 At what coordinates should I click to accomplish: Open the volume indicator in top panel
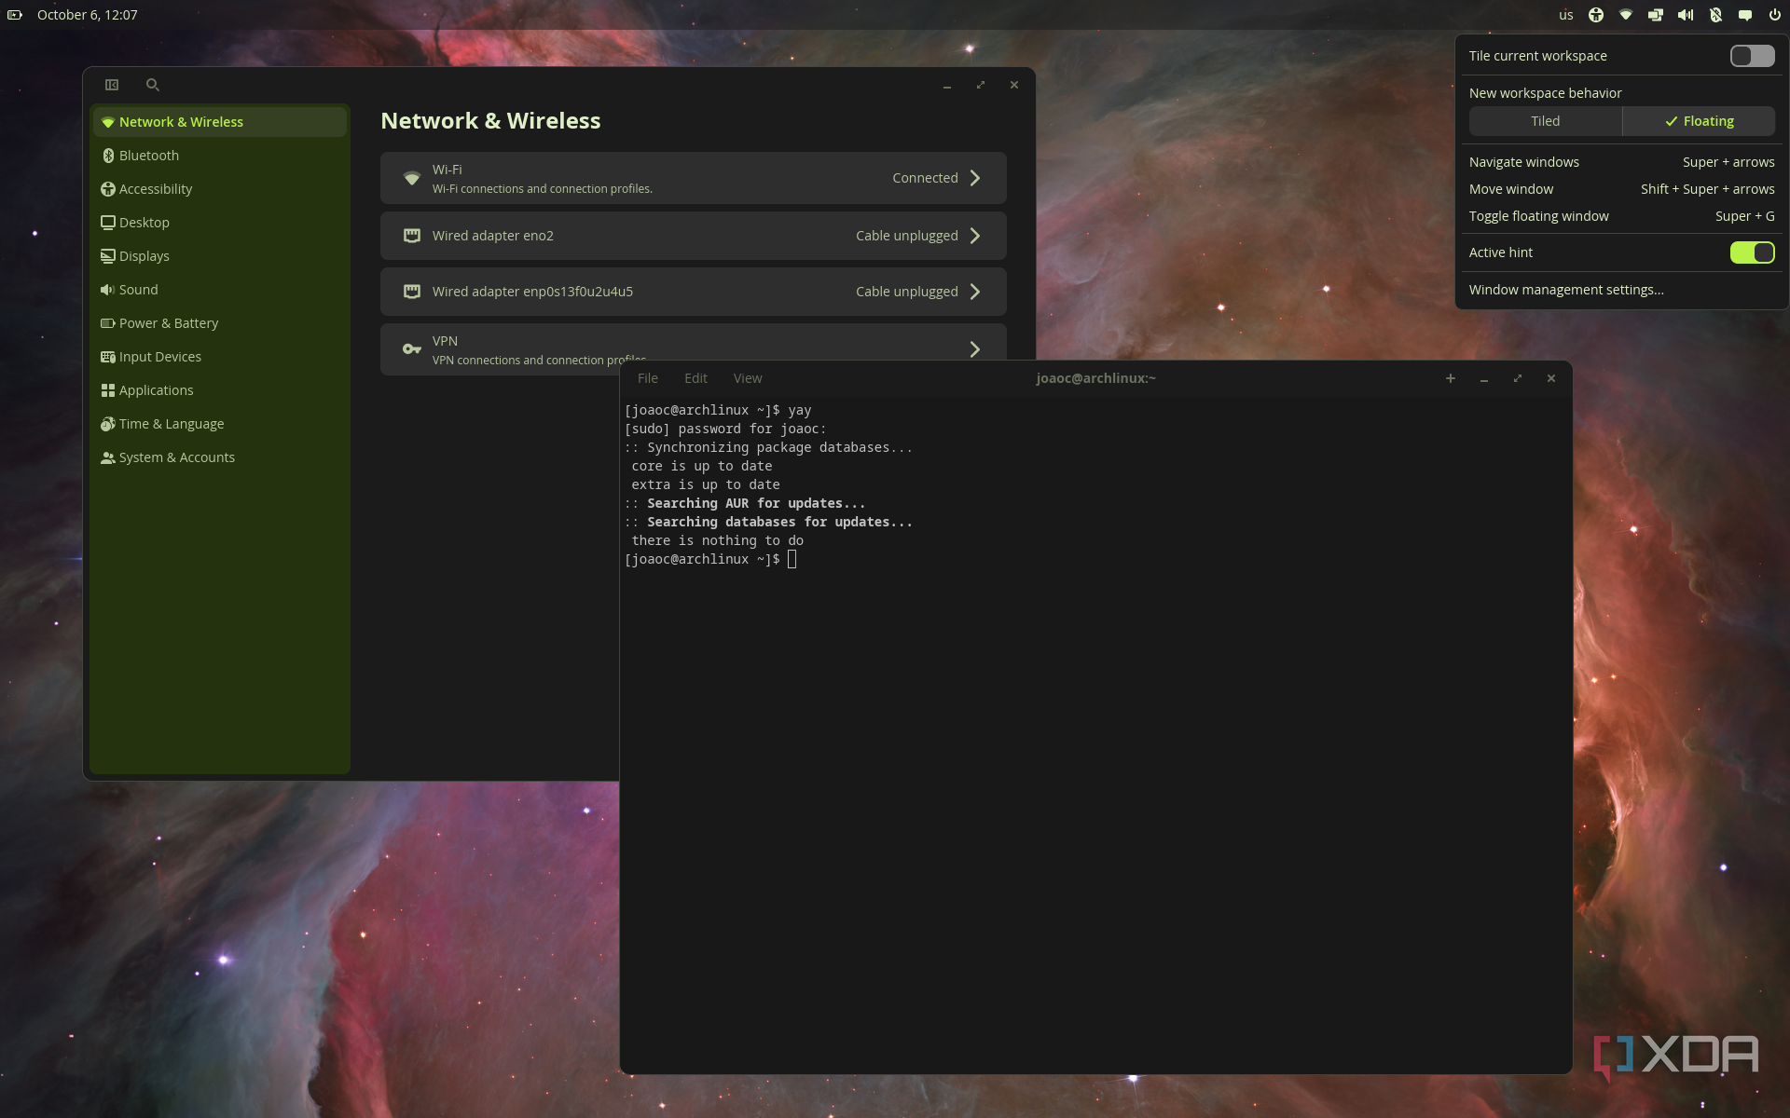coord(1686,15)
